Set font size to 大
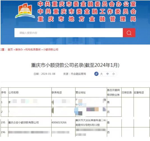 [101, 74]
